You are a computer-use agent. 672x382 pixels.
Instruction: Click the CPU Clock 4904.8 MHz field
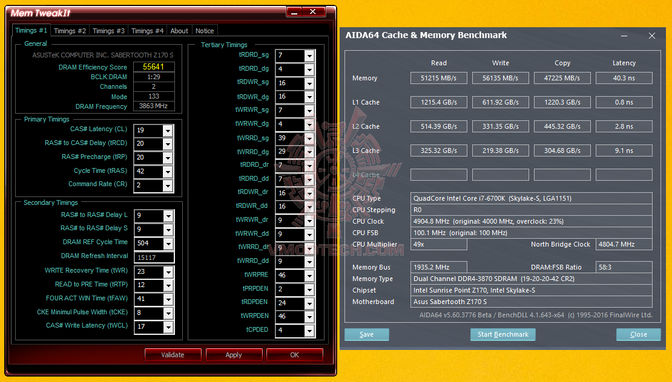point(531,221)
